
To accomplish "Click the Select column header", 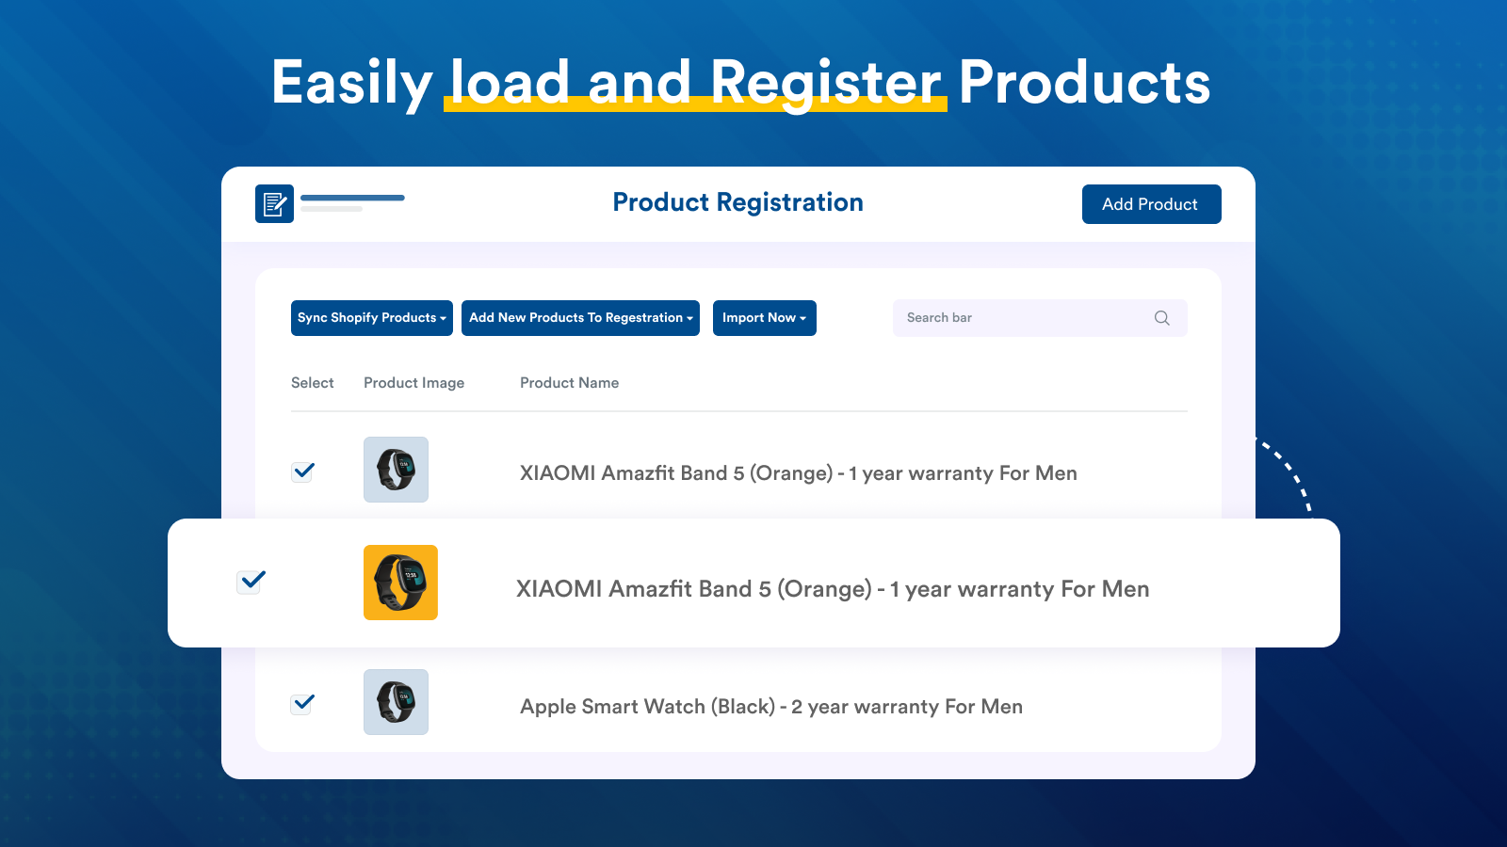I will pos(313,383).
